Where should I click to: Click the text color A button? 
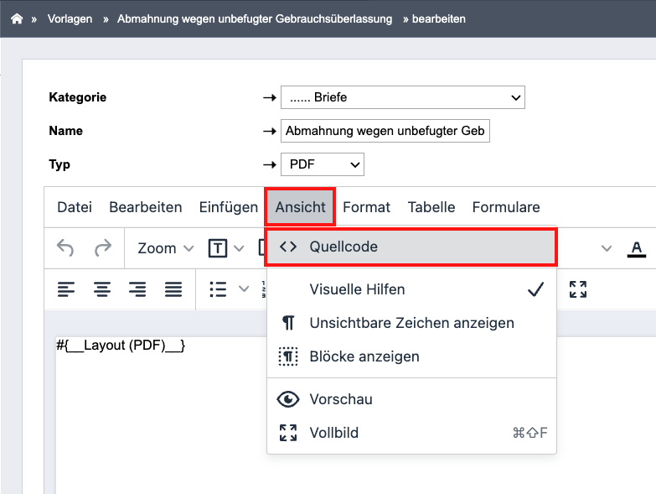pyautogui.click(x=637, y=248)
